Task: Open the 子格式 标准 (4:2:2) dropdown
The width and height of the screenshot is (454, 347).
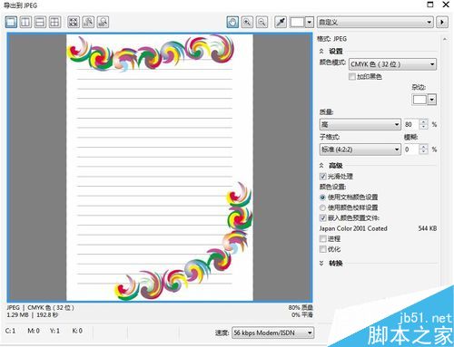Action: tap(360, 149)
